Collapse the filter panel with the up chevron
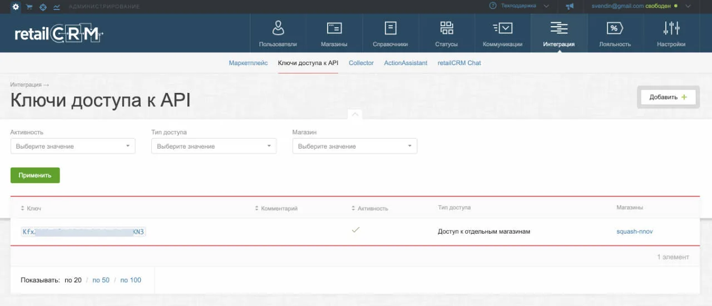This screenshot has height=306, width=712. (x=355, y=113)
